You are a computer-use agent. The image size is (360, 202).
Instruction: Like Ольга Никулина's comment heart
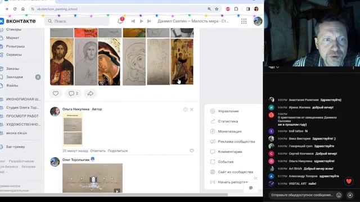click(192, 151)
